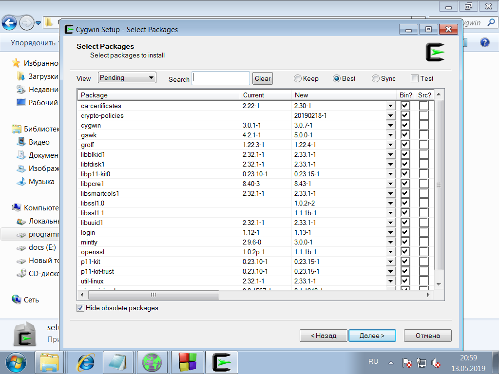
Task: Click the help question mark icon in Explorer
Action: pyautogui.click(x=484, y=42)
